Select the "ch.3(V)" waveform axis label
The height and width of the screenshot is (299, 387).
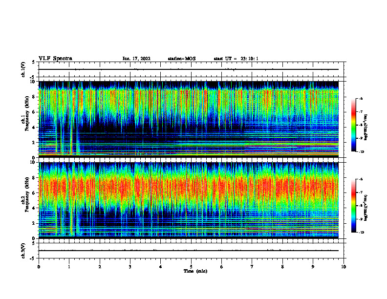coord(23,251)
